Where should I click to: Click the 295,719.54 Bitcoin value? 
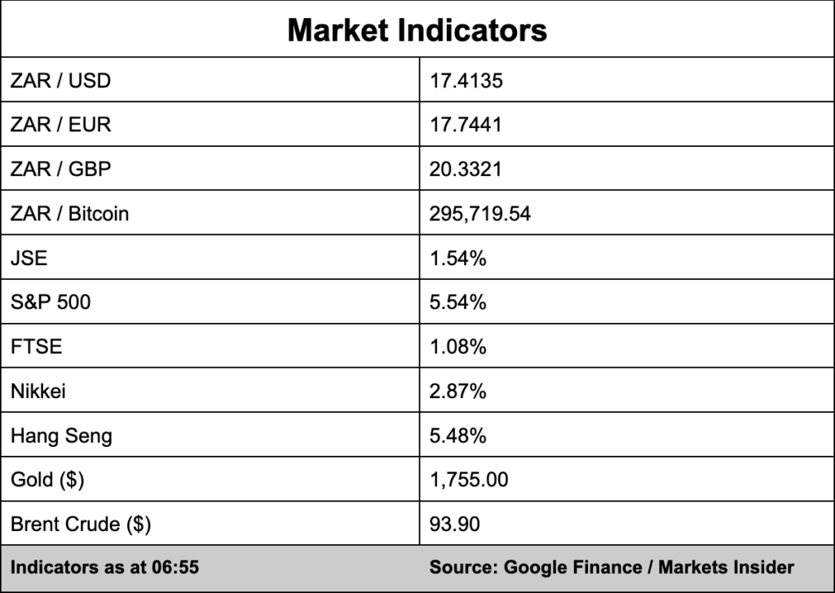coord(479,215)
